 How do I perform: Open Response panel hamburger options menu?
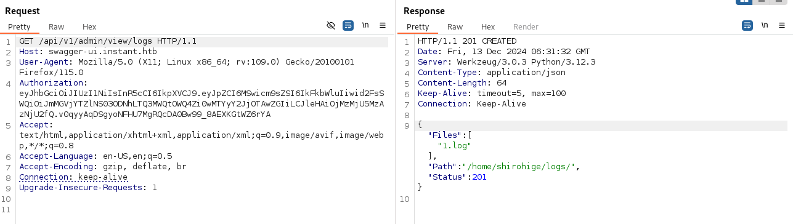[782, 25]
